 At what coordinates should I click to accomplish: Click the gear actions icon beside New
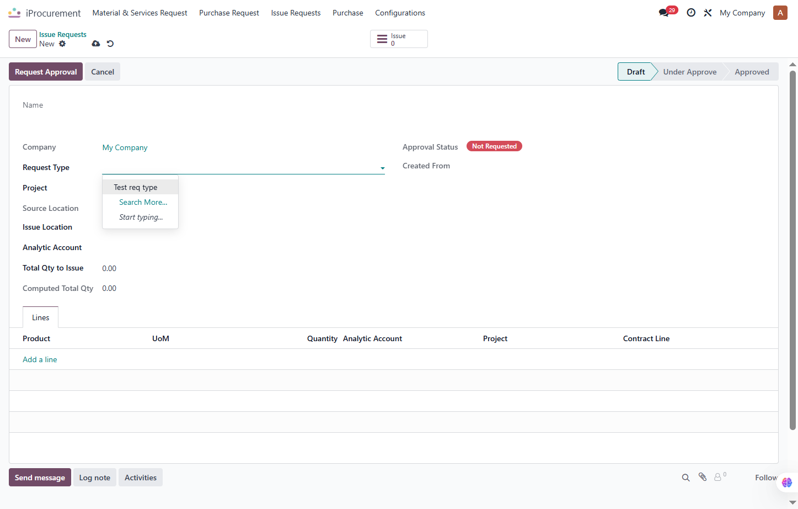click(x=62, y=44)
